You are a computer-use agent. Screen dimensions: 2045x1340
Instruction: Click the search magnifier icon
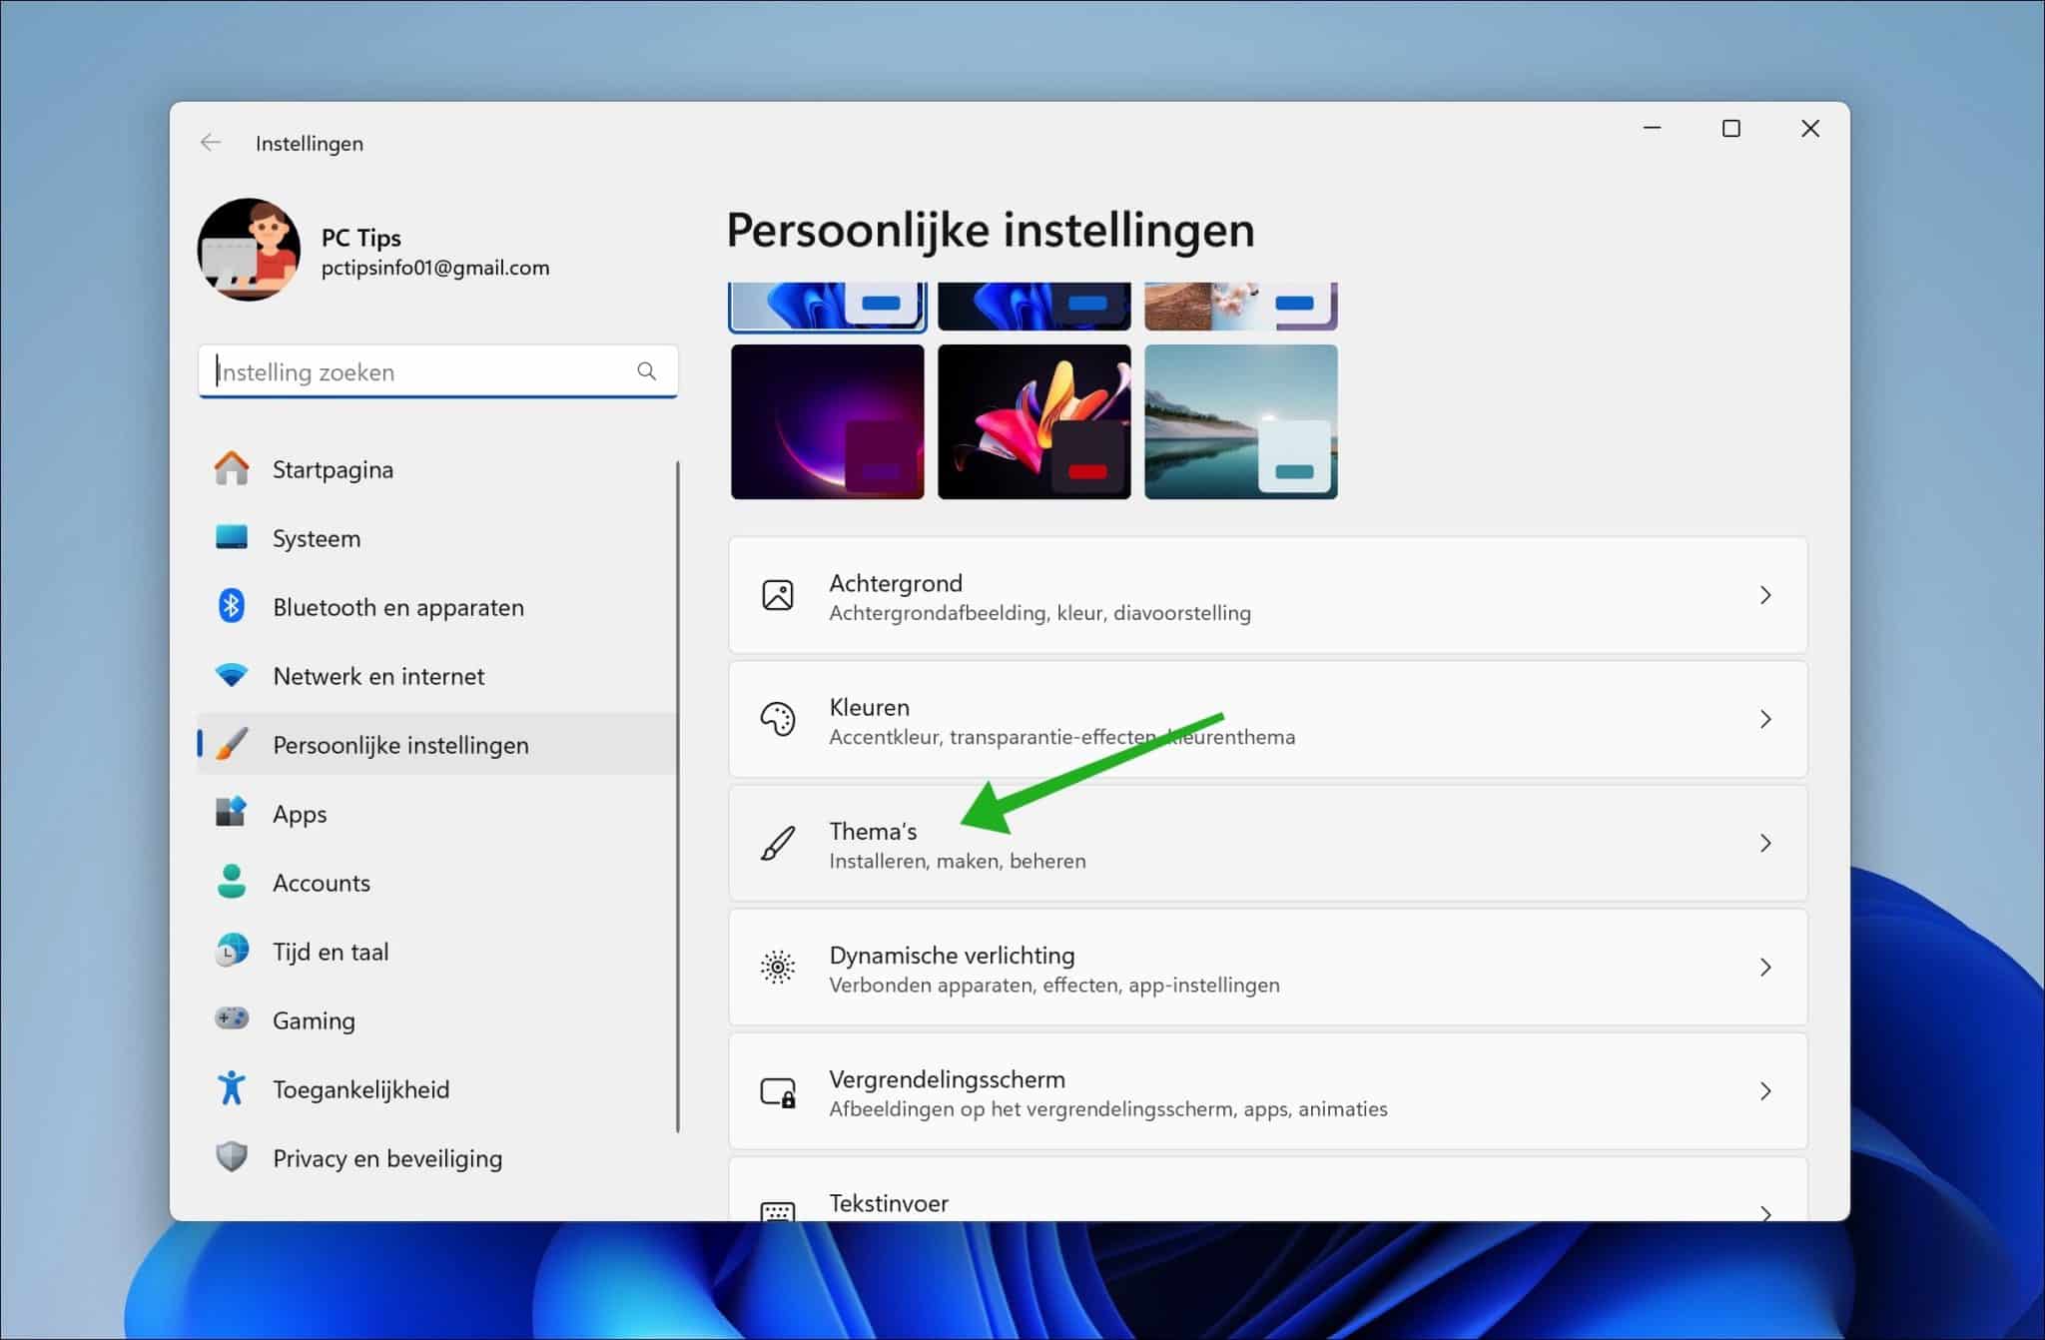click(646, 370)
